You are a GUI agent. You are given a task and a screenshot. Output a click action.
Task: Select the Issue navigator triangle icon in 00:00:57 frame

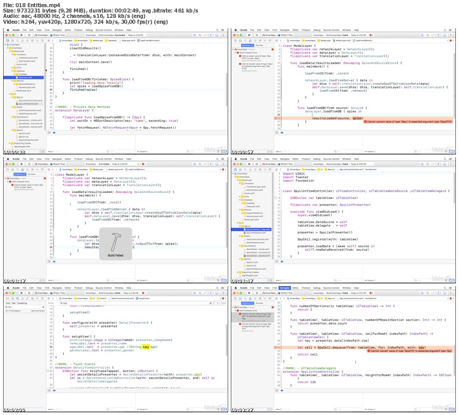250,40
